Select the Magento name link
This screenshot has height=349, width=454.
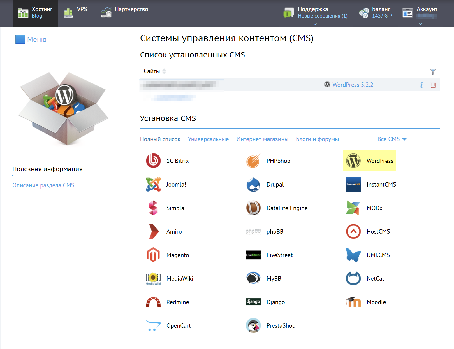178,255
